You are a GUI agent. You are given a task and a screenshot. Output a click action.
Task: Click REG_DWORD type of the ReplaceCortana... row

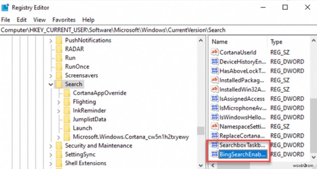click(x=287, y=136)
